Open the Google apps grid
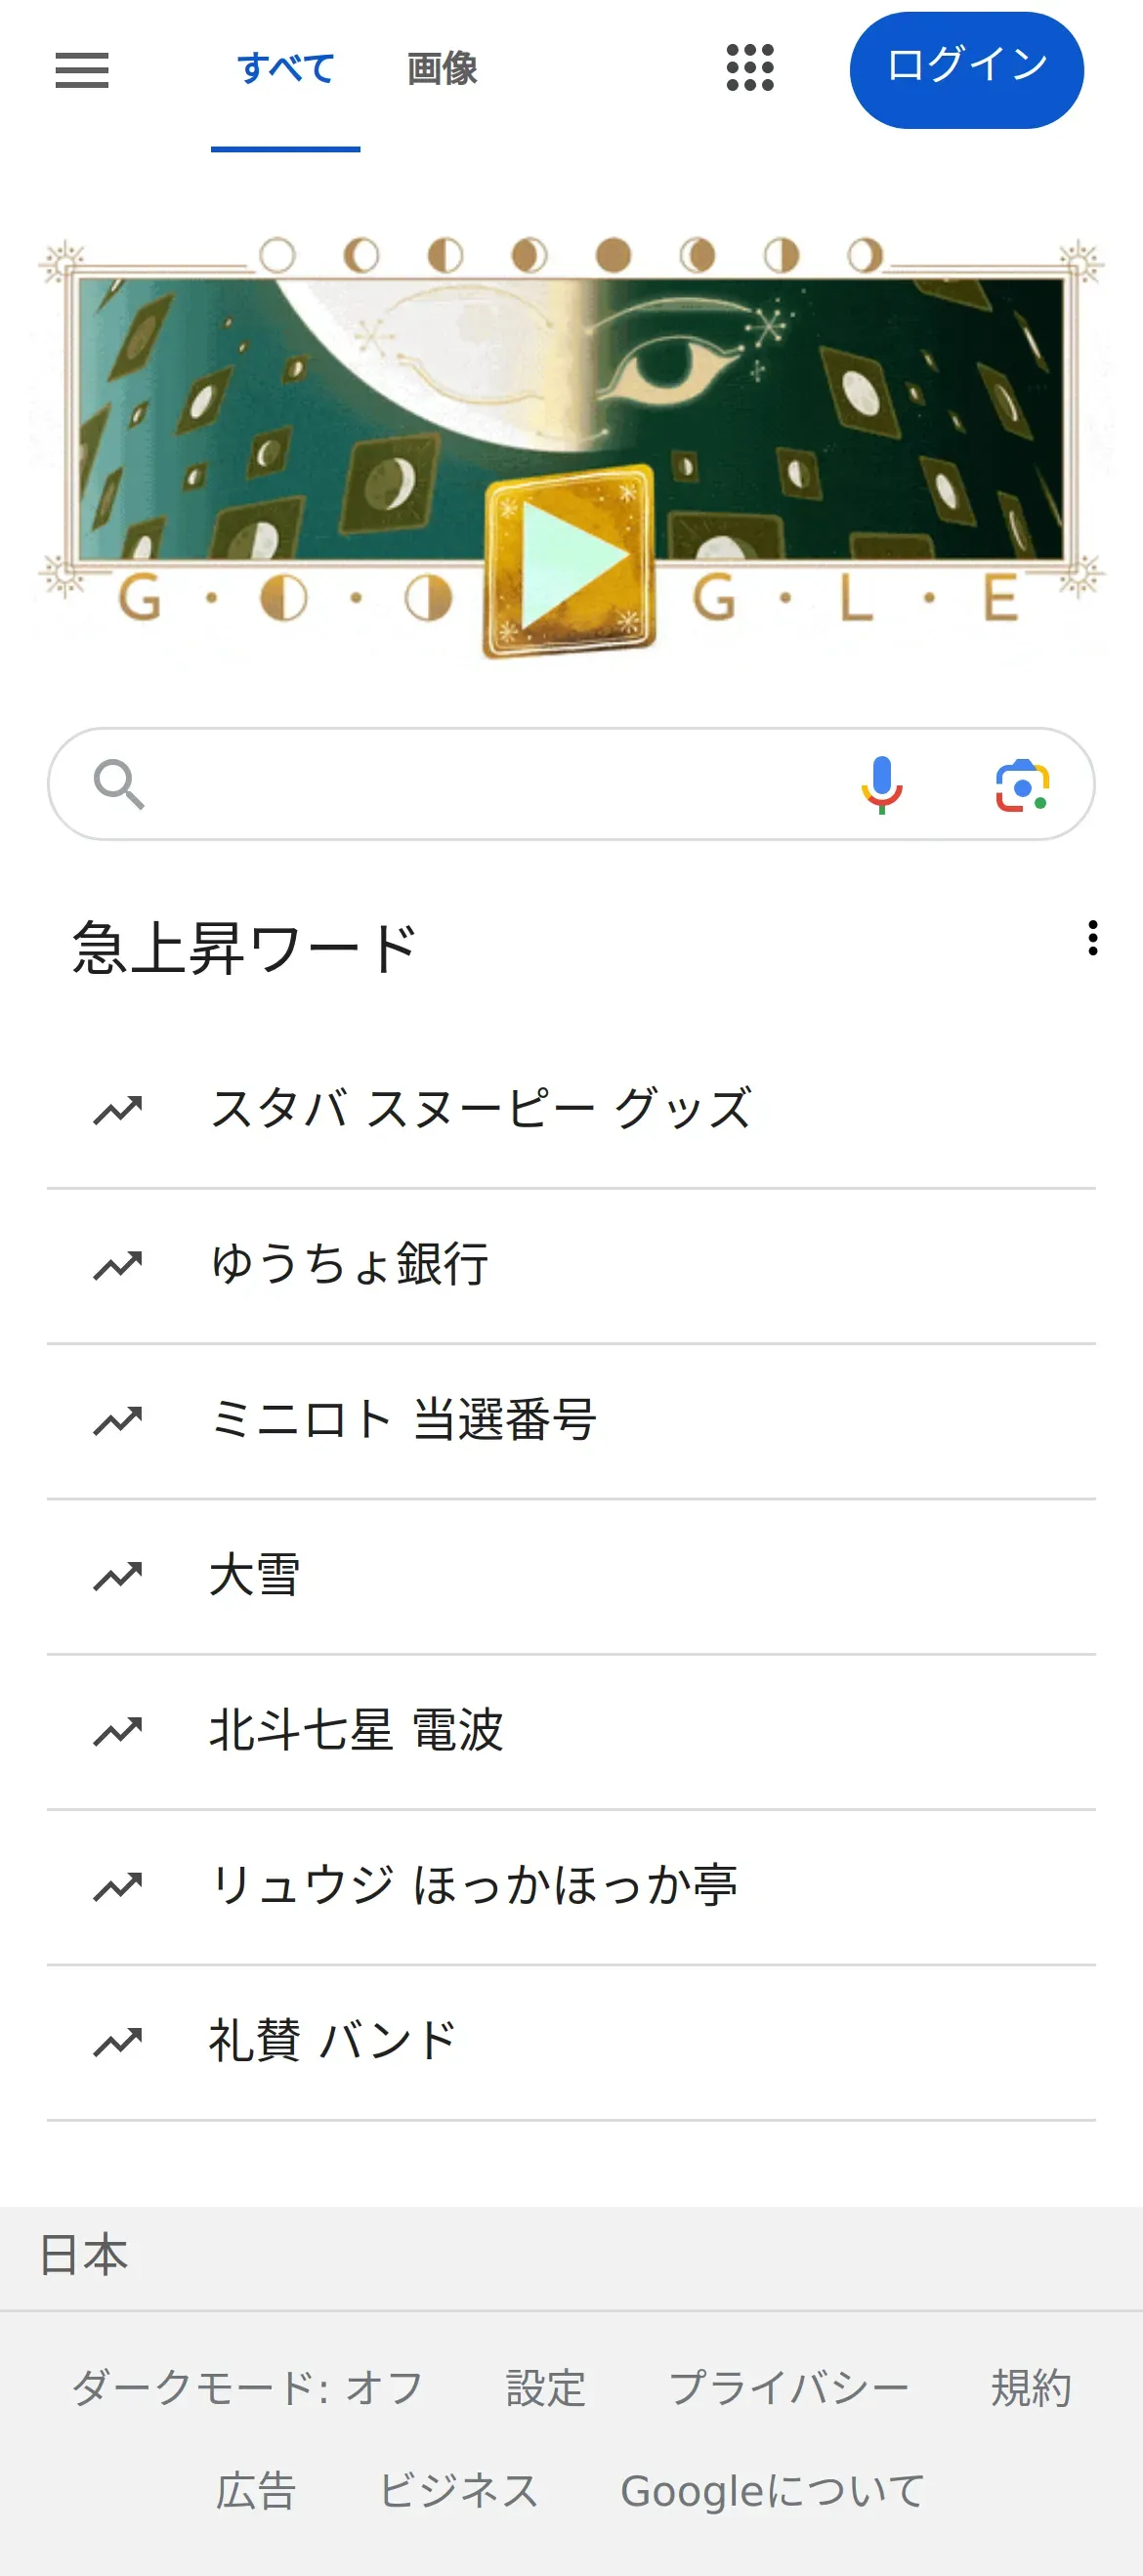The image size is (1143, 2576). pyautogui.click(x=750, y=68)
